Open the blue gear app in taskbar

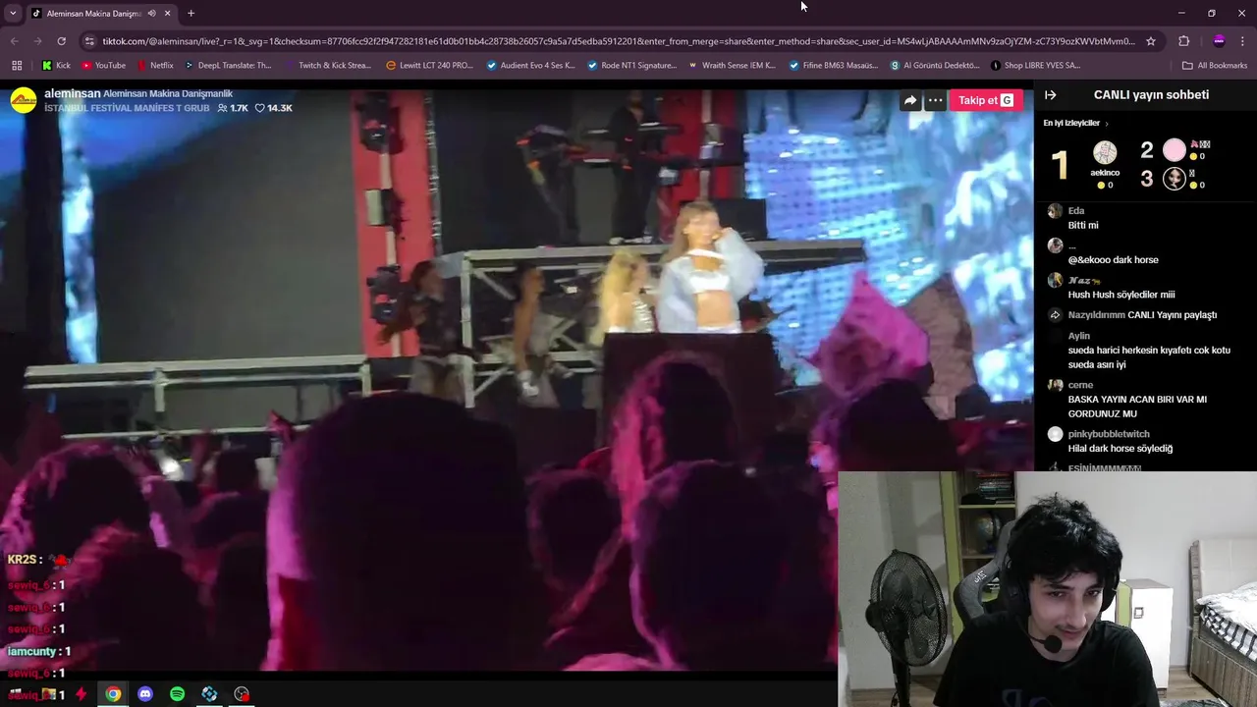pos(209,694)
